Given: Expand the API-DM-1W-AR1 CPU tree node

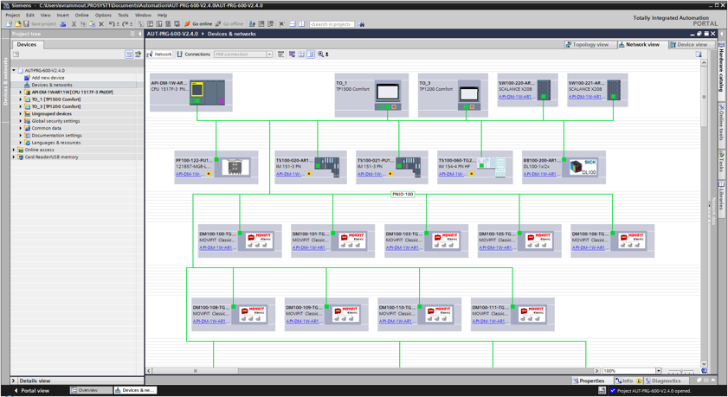Looking at the screenshot, I should pyautogui.click(x=21, y=93).
